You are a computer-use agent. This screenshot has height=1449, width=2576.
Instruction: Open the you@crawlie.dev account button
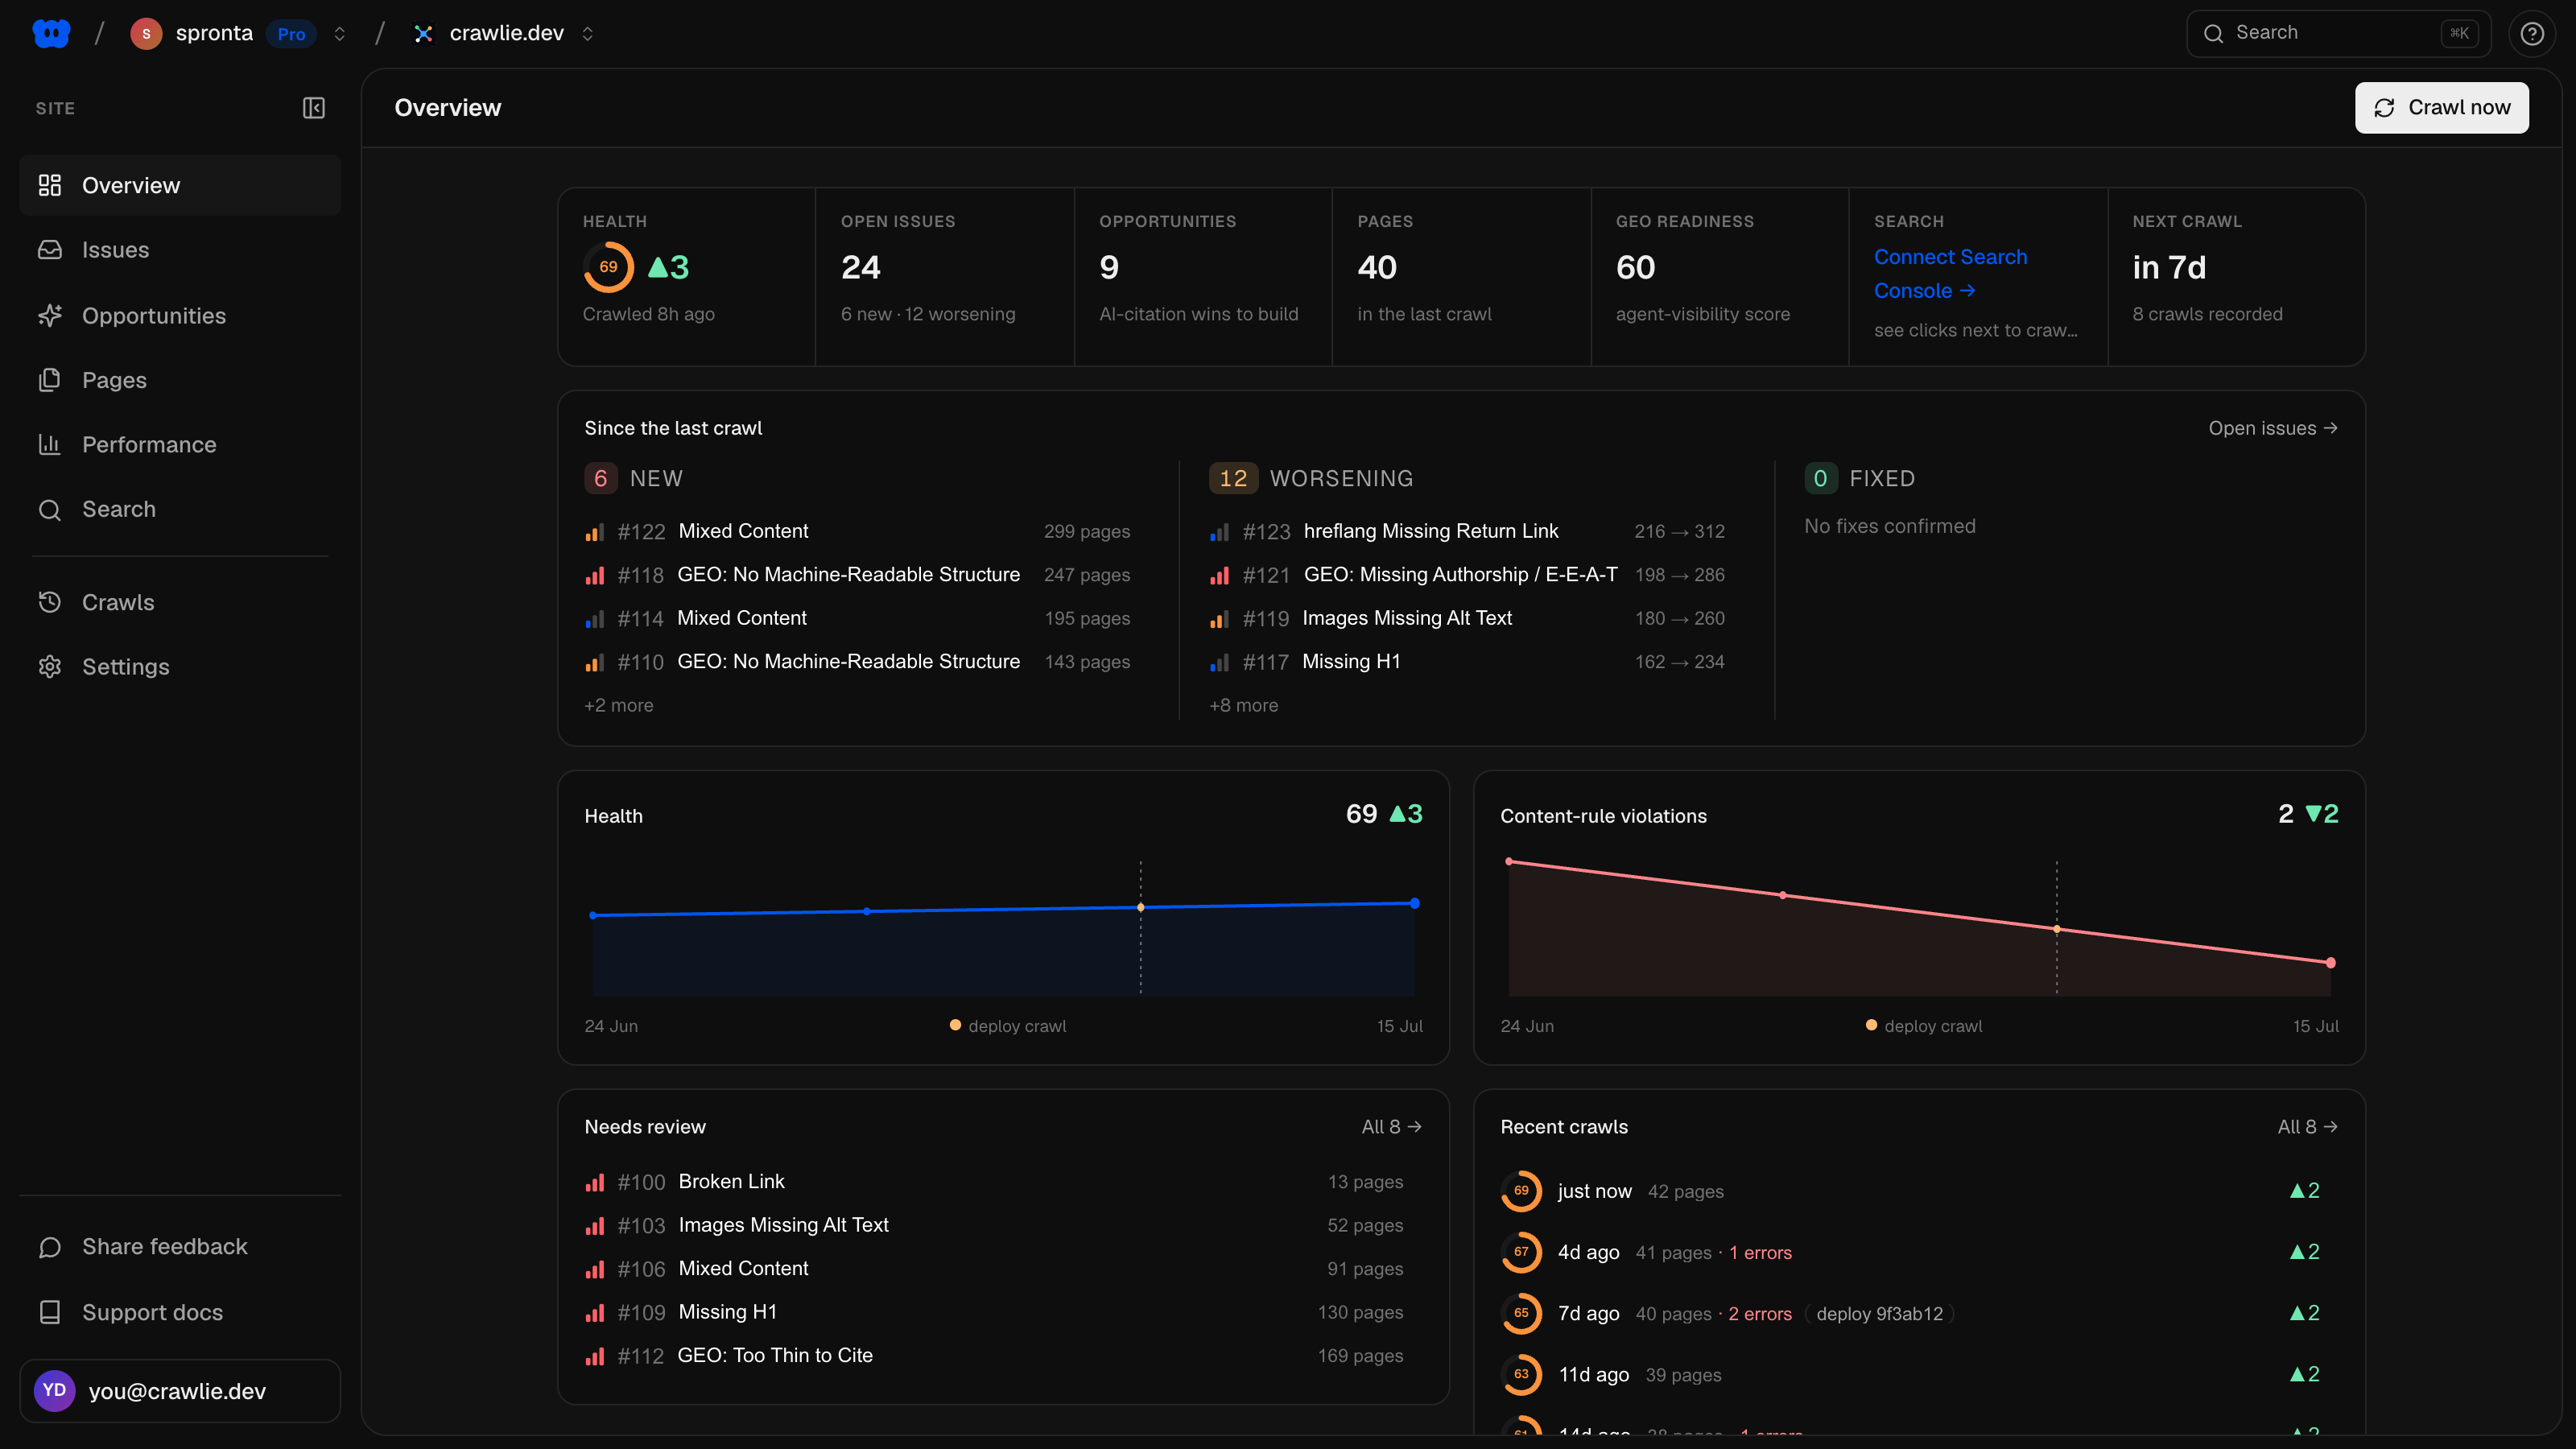(x=180, y=1391)
